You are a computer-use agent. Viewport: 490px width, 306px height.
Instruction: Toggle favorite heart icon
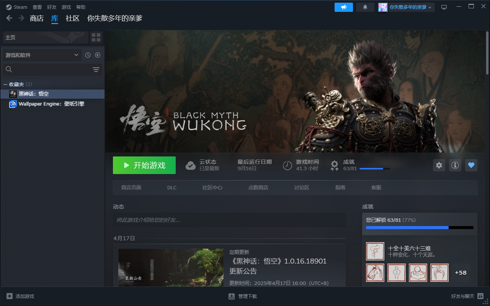click(471, 165)
